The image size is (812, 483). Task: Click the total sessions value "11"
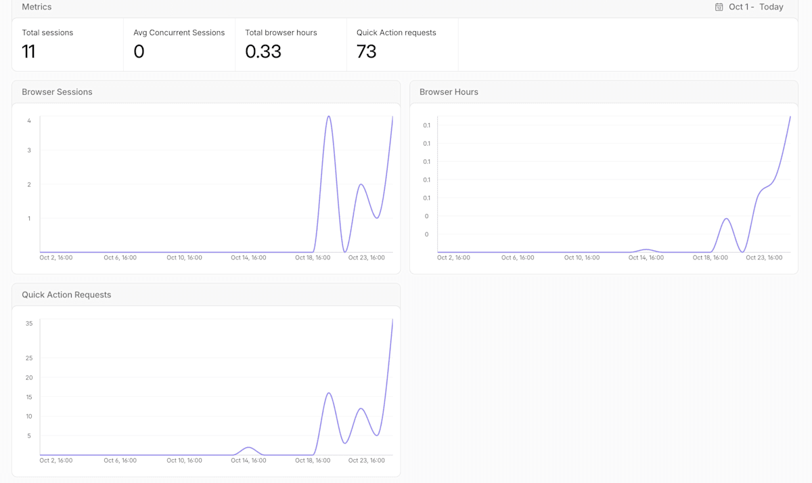coord(28,51)
